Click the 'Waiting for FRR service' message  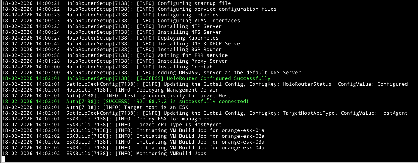point(193,55)
